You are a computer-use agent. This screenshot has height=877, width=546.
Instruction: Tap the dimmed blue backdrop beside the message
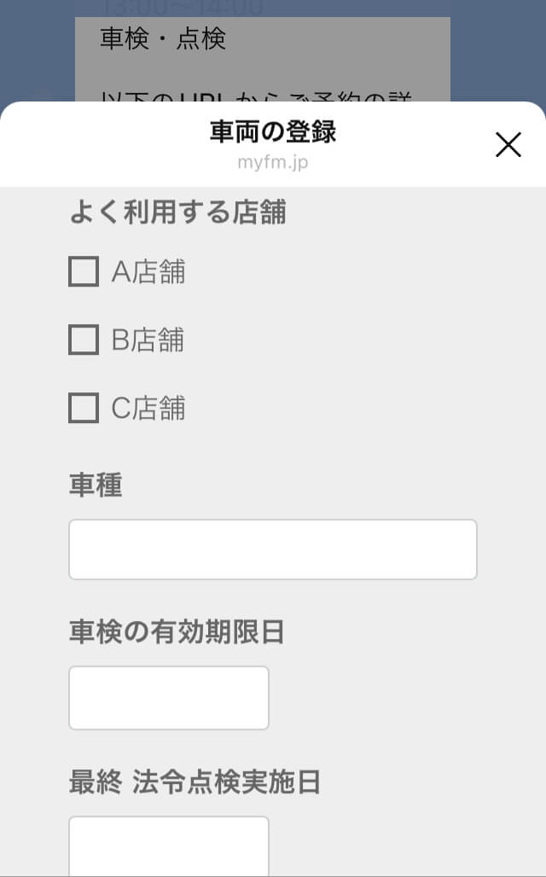pos(36,51)
